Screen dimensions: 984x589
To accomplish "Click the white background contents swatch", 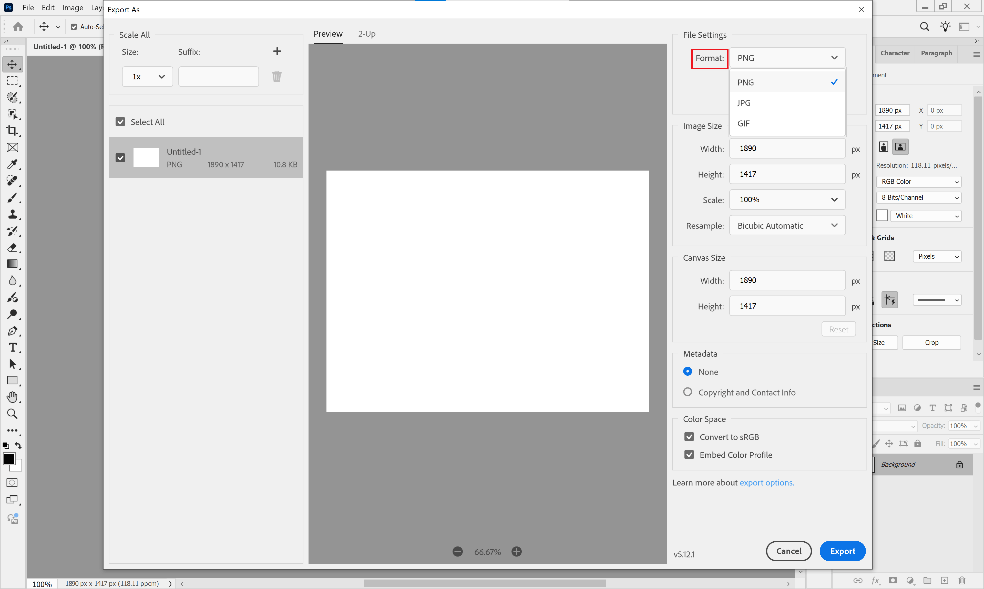I will click(881, 216).
